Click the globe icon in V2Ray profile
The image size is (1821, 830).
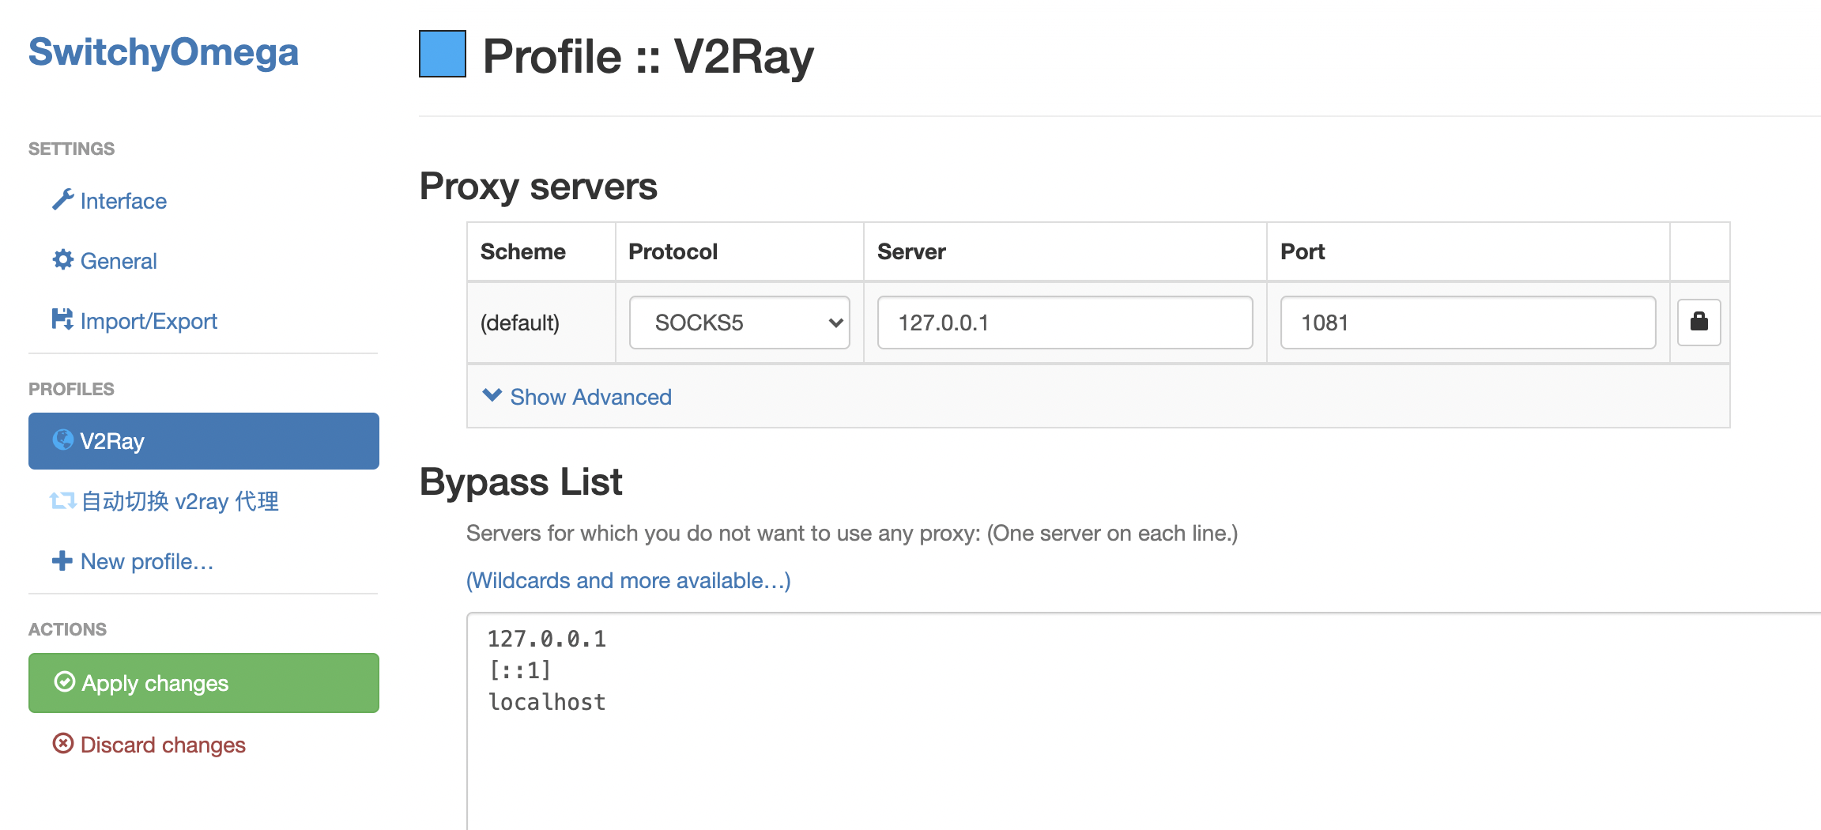(x=63, y=440)
